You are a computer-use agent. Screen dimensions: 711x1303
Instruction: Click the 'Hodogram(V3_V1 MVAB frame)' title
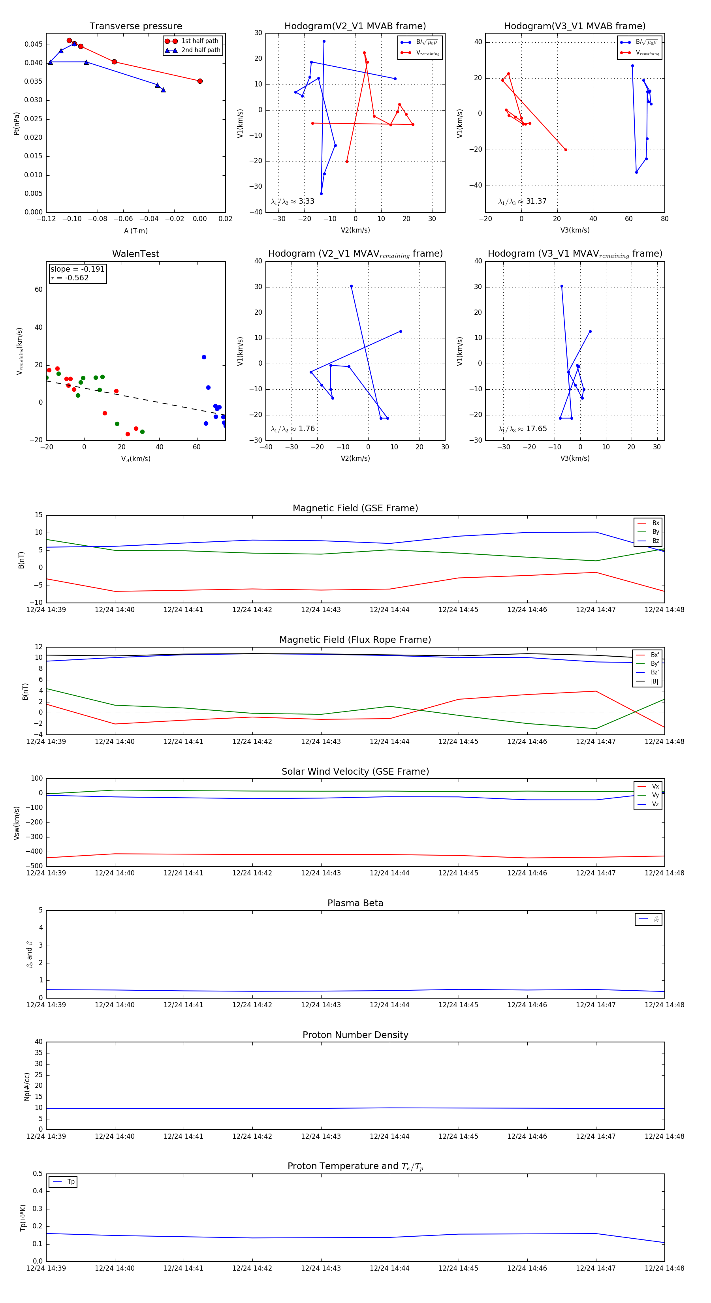[575, 26]
